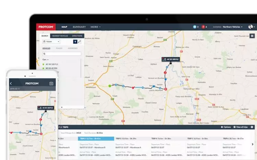The image size is (257, 160).
Task: Click the Options button in trips panel
Action: click(226, 127)
